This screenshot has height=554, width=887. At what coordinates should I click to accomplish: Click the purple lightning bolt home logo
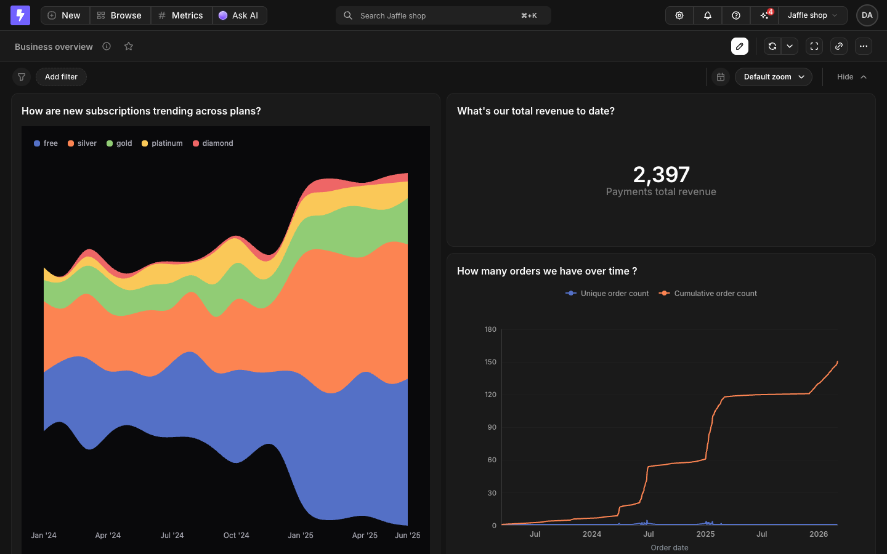(20, 15)
